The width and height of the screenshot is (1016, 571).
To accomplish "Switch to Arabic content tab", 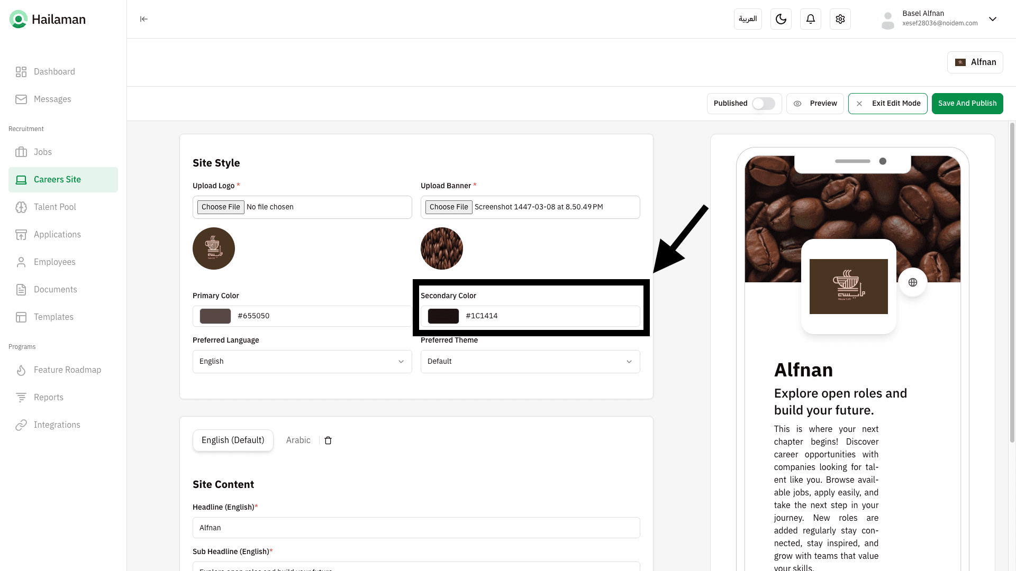I will coord(298,440).
